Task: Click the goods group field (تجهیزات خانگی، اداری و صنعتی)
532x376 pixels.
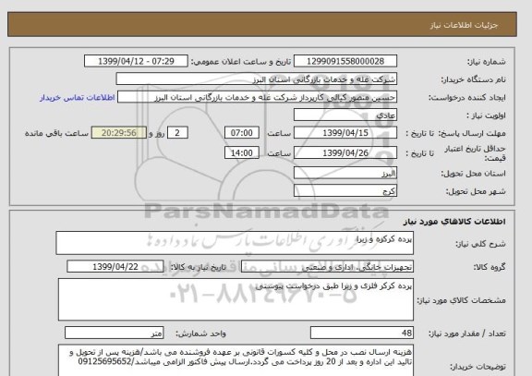Action: tap(327, 267)
